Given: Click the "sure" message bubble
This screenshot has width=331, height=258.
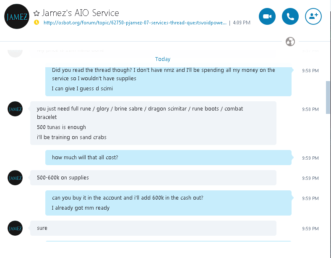Looking at the screenshot, I should (42, 228).
